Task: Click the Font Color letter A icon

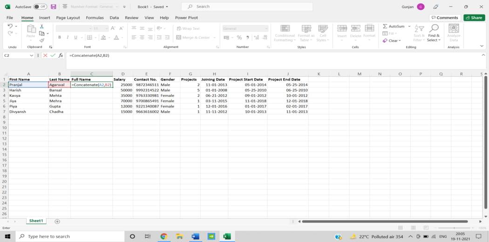Action: pos(116,37)
